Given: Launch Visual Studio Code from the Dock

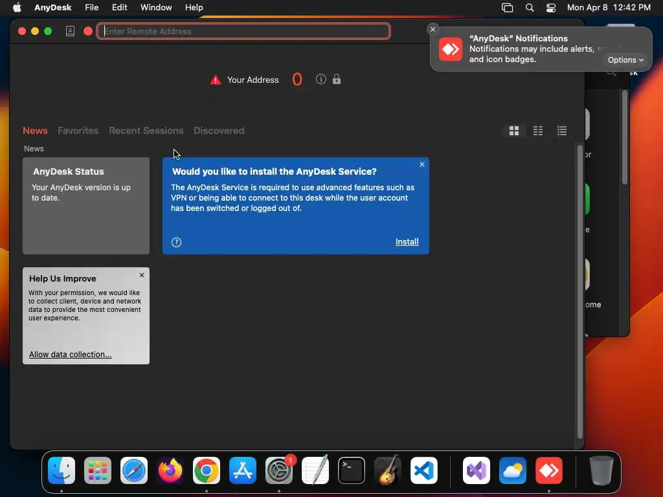Looking at the screenshot, I should tap(423, 470).
